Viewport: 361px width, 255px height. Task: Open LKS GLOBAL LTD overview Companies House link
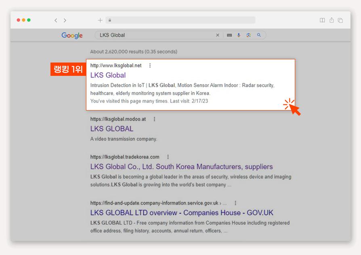pos(182,213)
